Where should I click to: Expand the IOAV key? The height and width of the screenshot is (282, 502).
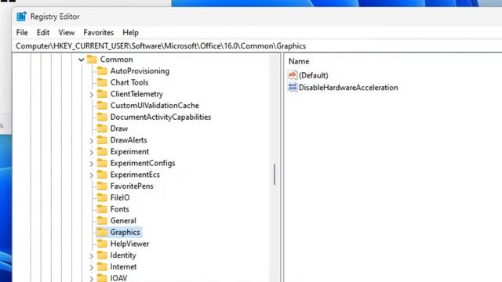click(91, 279)
